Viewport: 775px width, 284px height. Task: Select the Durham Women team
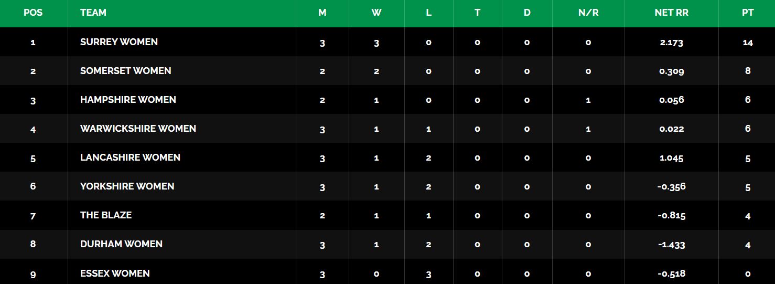pos(121,244)
